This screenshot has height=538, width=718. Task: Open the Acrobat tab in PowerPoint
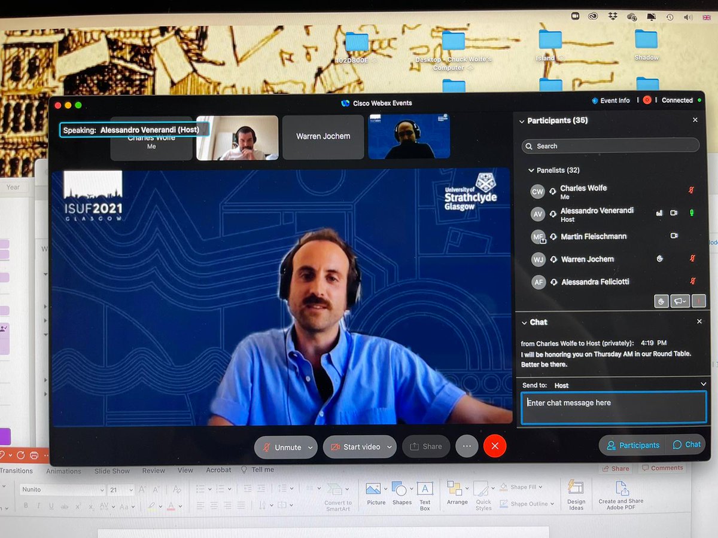pos(218,470)
